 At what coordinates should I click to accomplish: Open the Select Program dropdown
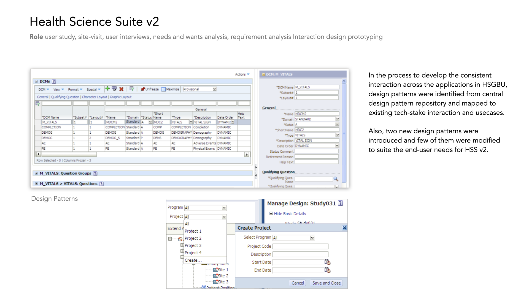(312, 238)
